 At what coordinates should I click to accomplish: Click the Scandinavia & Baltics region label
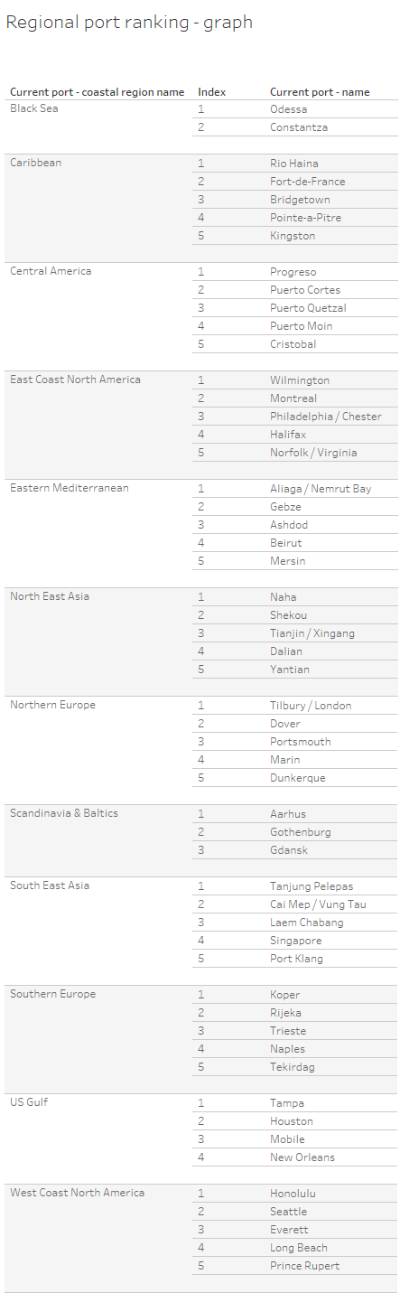(x=64, y=813)
